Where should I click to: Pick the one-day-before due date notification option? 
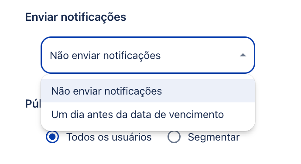click(x=148, y=115)
